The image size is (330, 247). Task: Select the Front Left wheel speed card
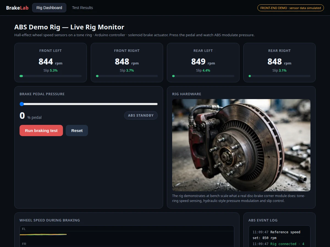(51, 63)
